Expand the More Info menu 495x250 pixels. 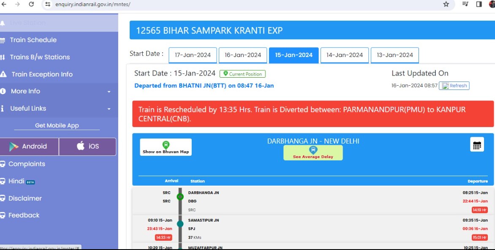click(x=57, y=91)
